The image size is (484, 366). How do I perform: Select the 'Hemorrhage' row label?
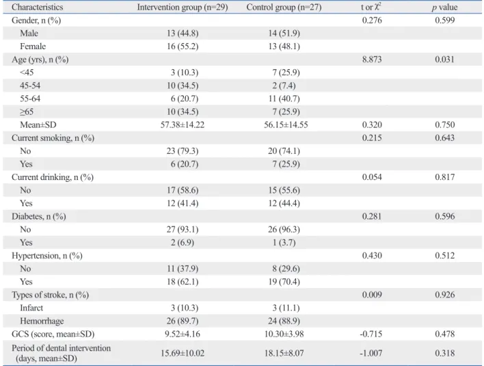42,321
